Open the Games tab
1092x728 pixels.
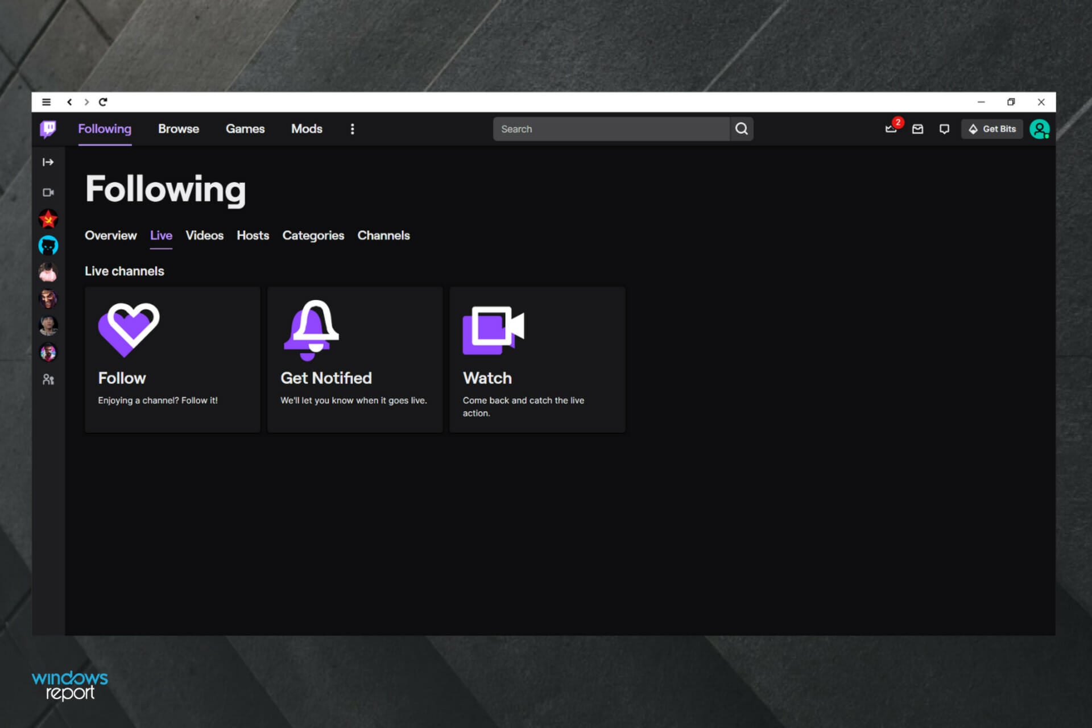point(245,129)
